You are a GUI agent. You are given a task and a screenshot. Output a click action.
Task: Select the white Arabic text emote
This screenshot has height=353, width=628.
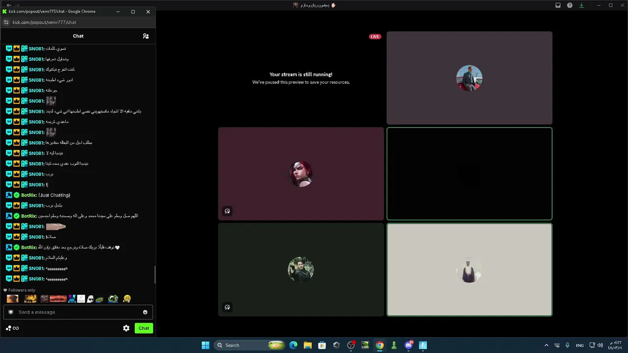(81, 299)
